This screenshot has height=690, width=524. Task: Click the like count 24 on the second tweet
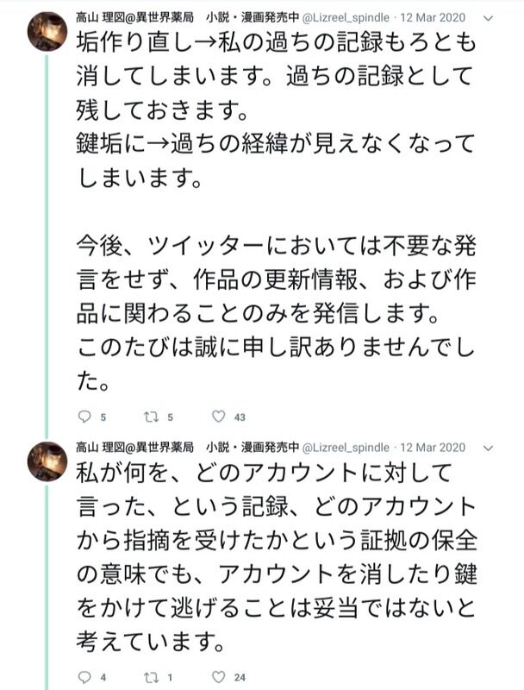click(x=240, y=678)
